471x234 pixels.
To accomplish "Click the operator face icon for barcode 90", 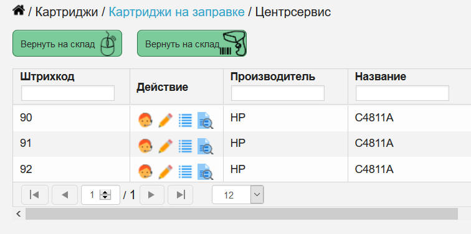I will tap(145, 120).
